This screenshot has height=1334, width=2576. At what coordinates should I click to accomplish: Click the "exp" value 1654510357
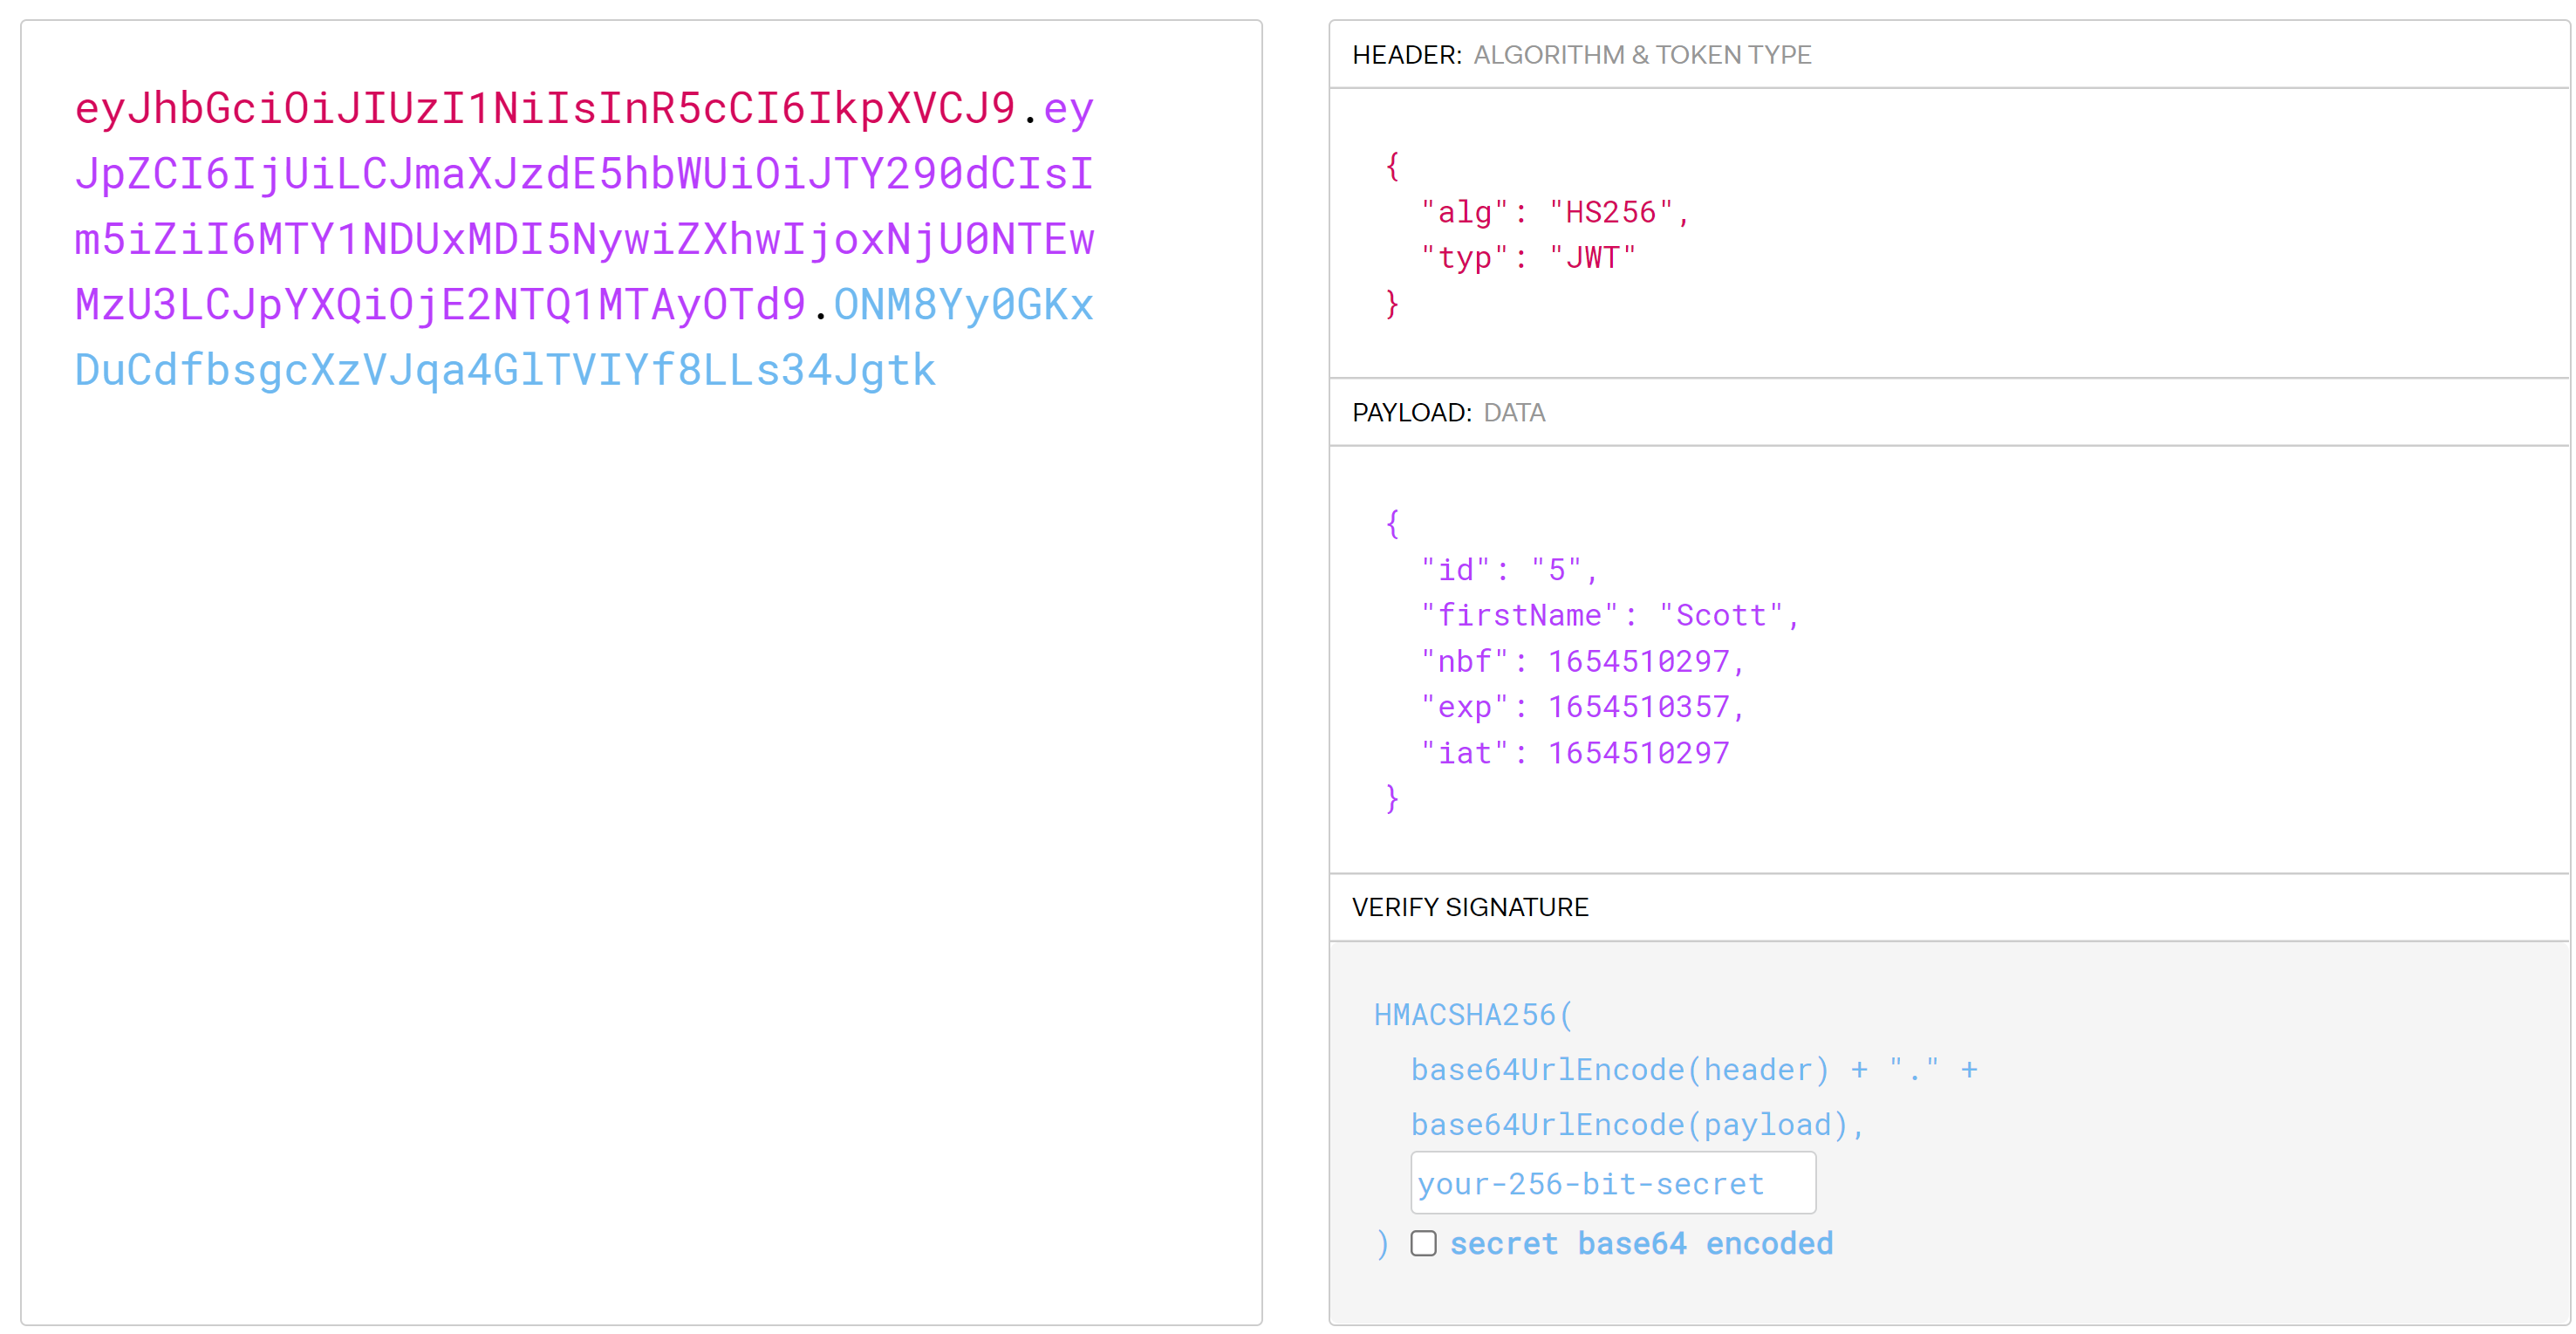[x=1638, y=707]
